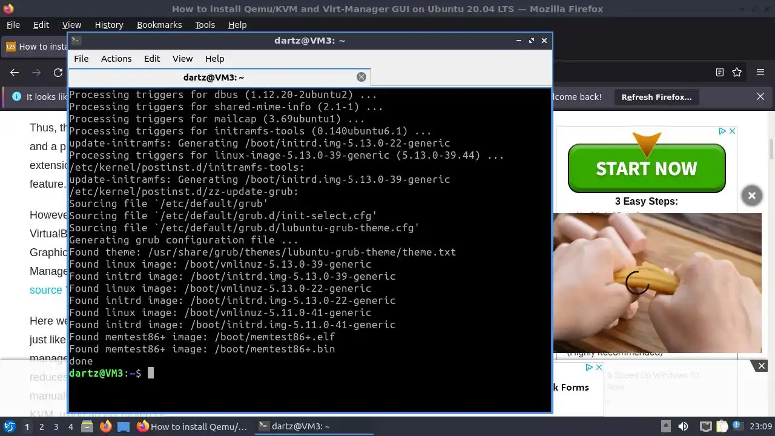Open the AdChoices triangle on the START NOW ad
This screenshot has width=775, height=436.
(722, 131)
